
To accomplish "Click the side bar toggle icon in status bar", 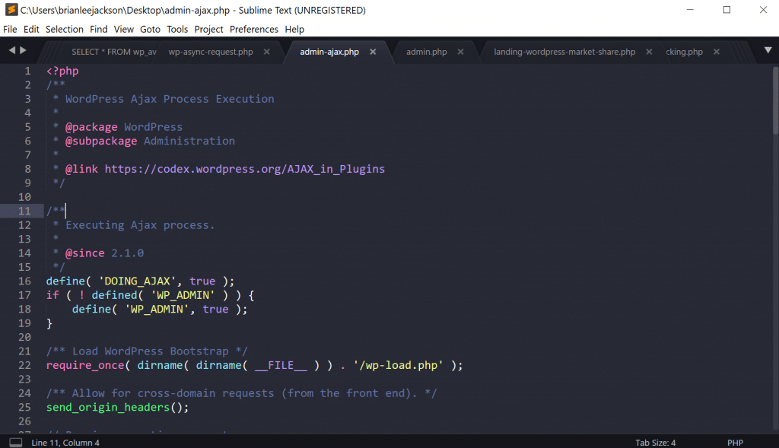I will 15,442.
